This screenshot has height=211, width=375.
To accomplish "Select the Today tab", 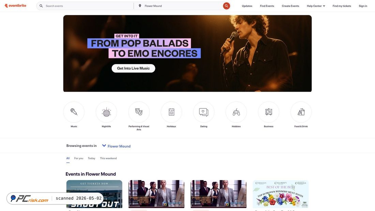I will [x=91, y=159].
